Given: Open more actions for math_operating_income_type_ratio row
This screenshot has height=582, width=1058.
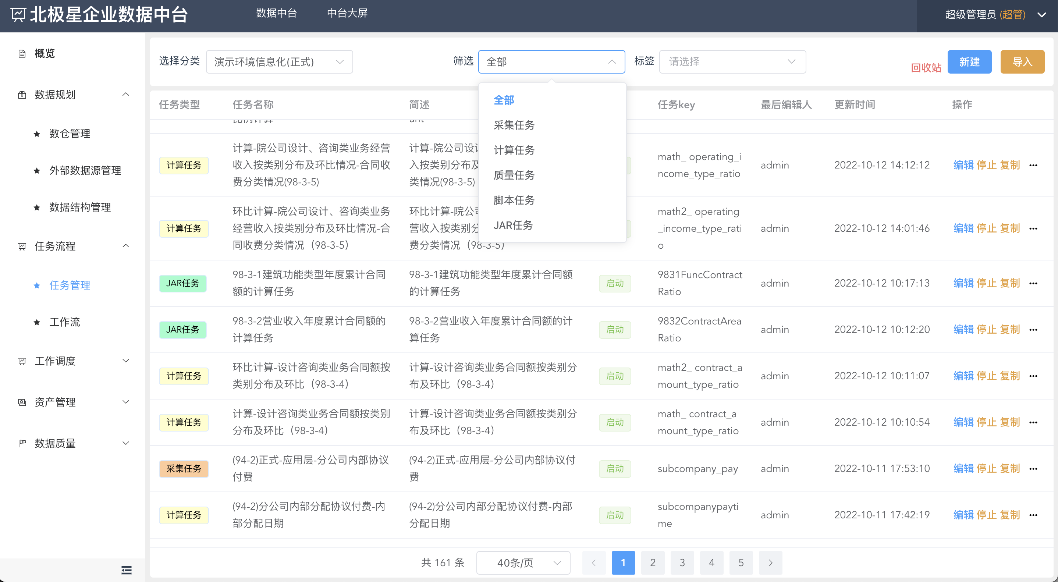Looking at the screenshot, I should tap(1033, 165).
